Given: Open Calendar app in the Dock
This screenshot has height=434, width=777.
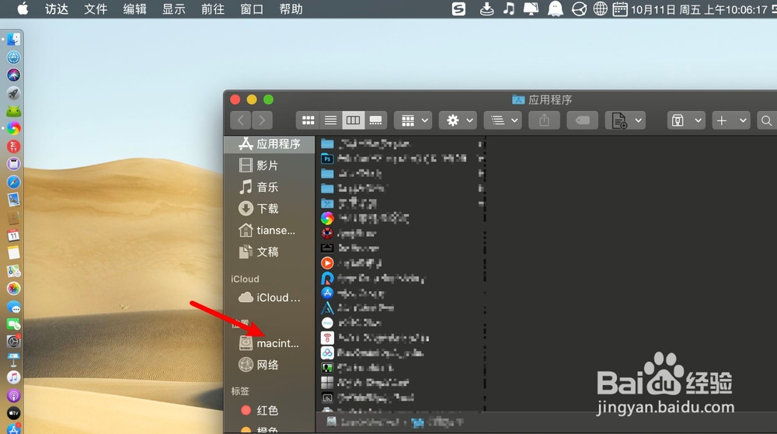Looking at the screenshot, I should click(x=13, y=235).
